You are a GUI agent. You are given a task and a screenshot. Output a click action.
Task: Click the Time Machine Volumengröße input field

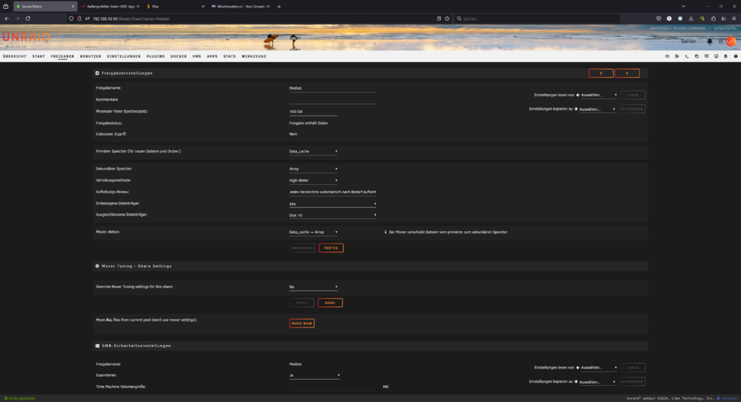(x=333, y=386)
